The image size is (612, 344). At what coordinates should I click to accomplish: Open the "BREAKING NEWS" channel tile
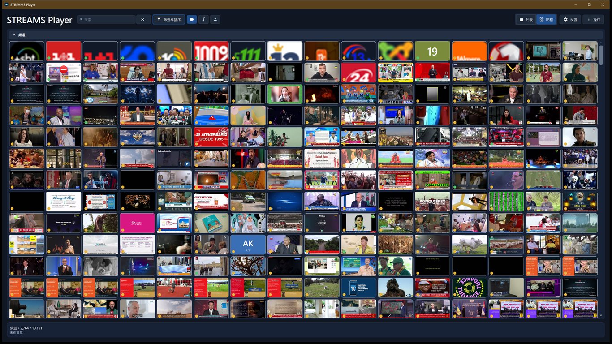138,73
